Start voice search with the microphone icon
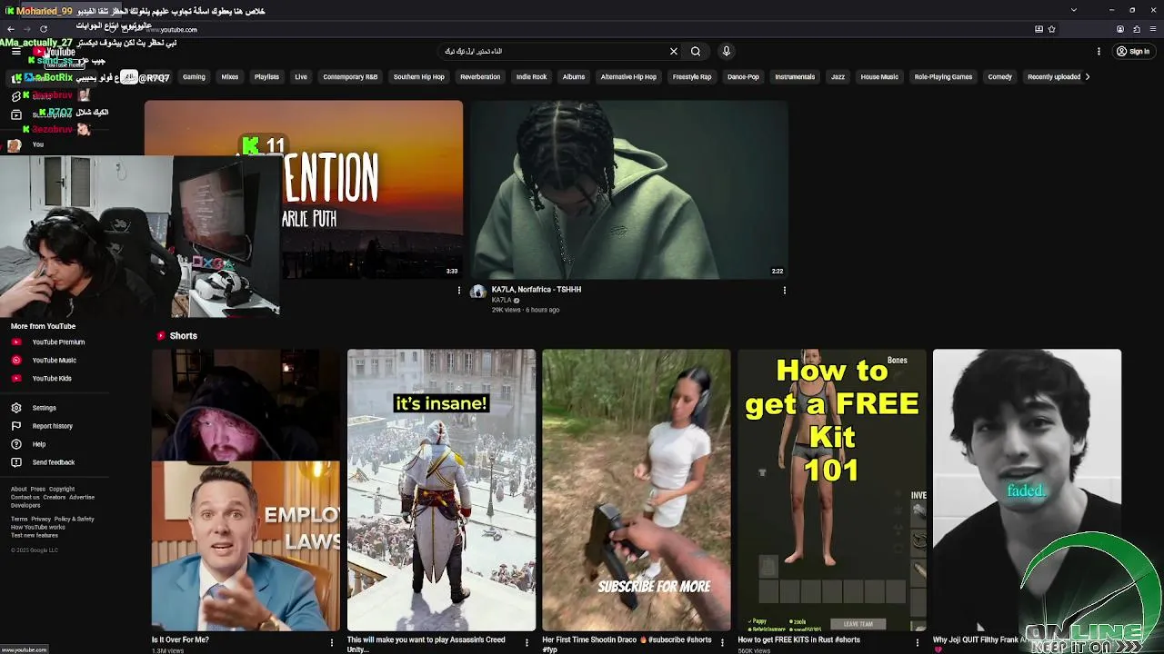Viewport: 1164px width, 654px height. click(x=726, y=52)
